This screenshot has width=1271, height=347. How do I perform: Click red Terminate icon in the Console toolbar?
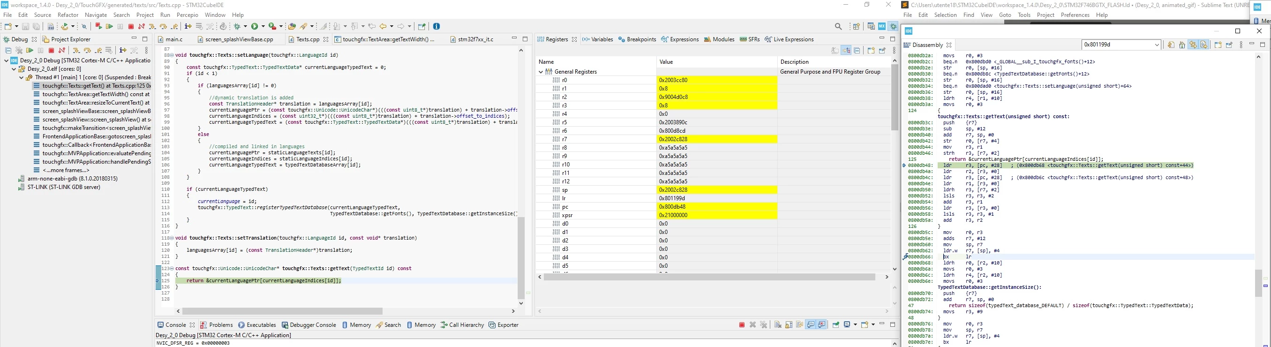point(742,325)
